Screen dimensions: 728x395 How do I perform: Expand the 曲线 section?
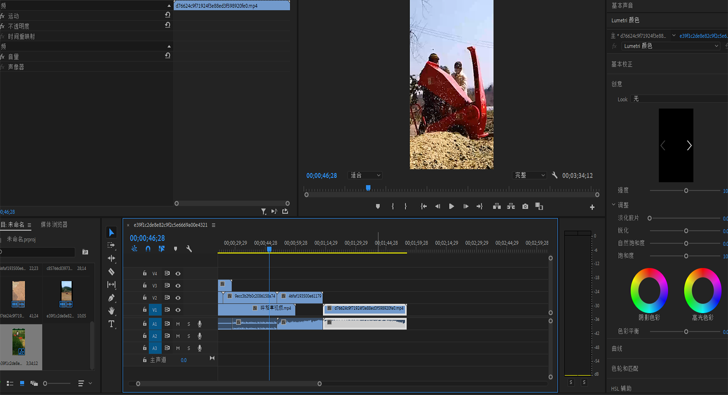point(617,348)
